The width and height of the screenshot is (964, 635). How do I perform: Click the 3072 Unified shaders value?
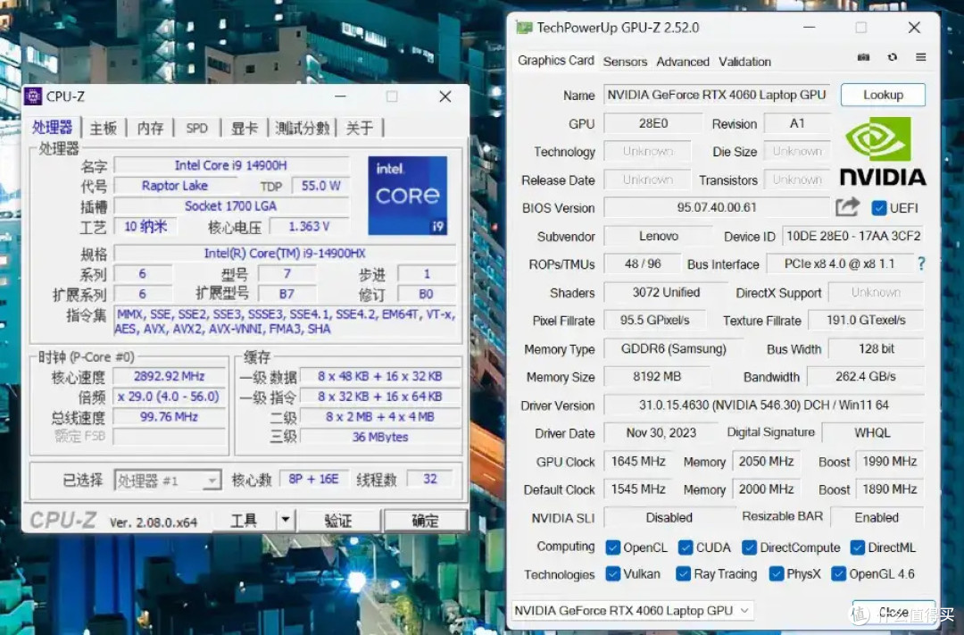tap(666, 292)
